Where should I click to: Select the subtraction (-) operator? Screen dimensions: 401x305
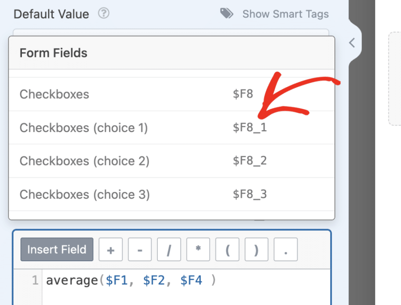pyautogui.click(x=139, y=249)
